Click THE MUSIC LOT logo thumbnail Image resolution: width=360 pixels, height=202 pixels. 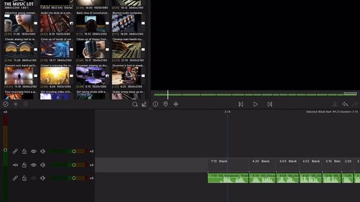[19, 3]
